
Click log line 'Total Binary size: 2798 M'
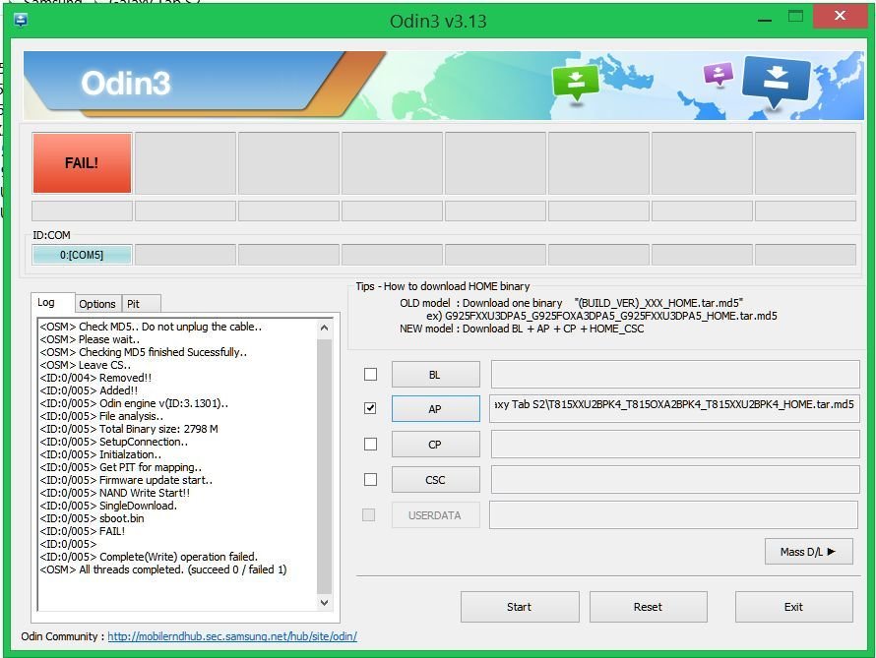(x=129, y=429)
